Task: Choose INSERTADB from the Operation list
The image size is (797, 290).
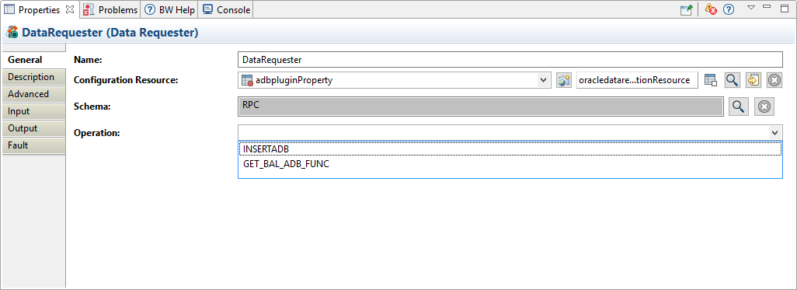Action: pyautogui.click(x=510, y=148)
